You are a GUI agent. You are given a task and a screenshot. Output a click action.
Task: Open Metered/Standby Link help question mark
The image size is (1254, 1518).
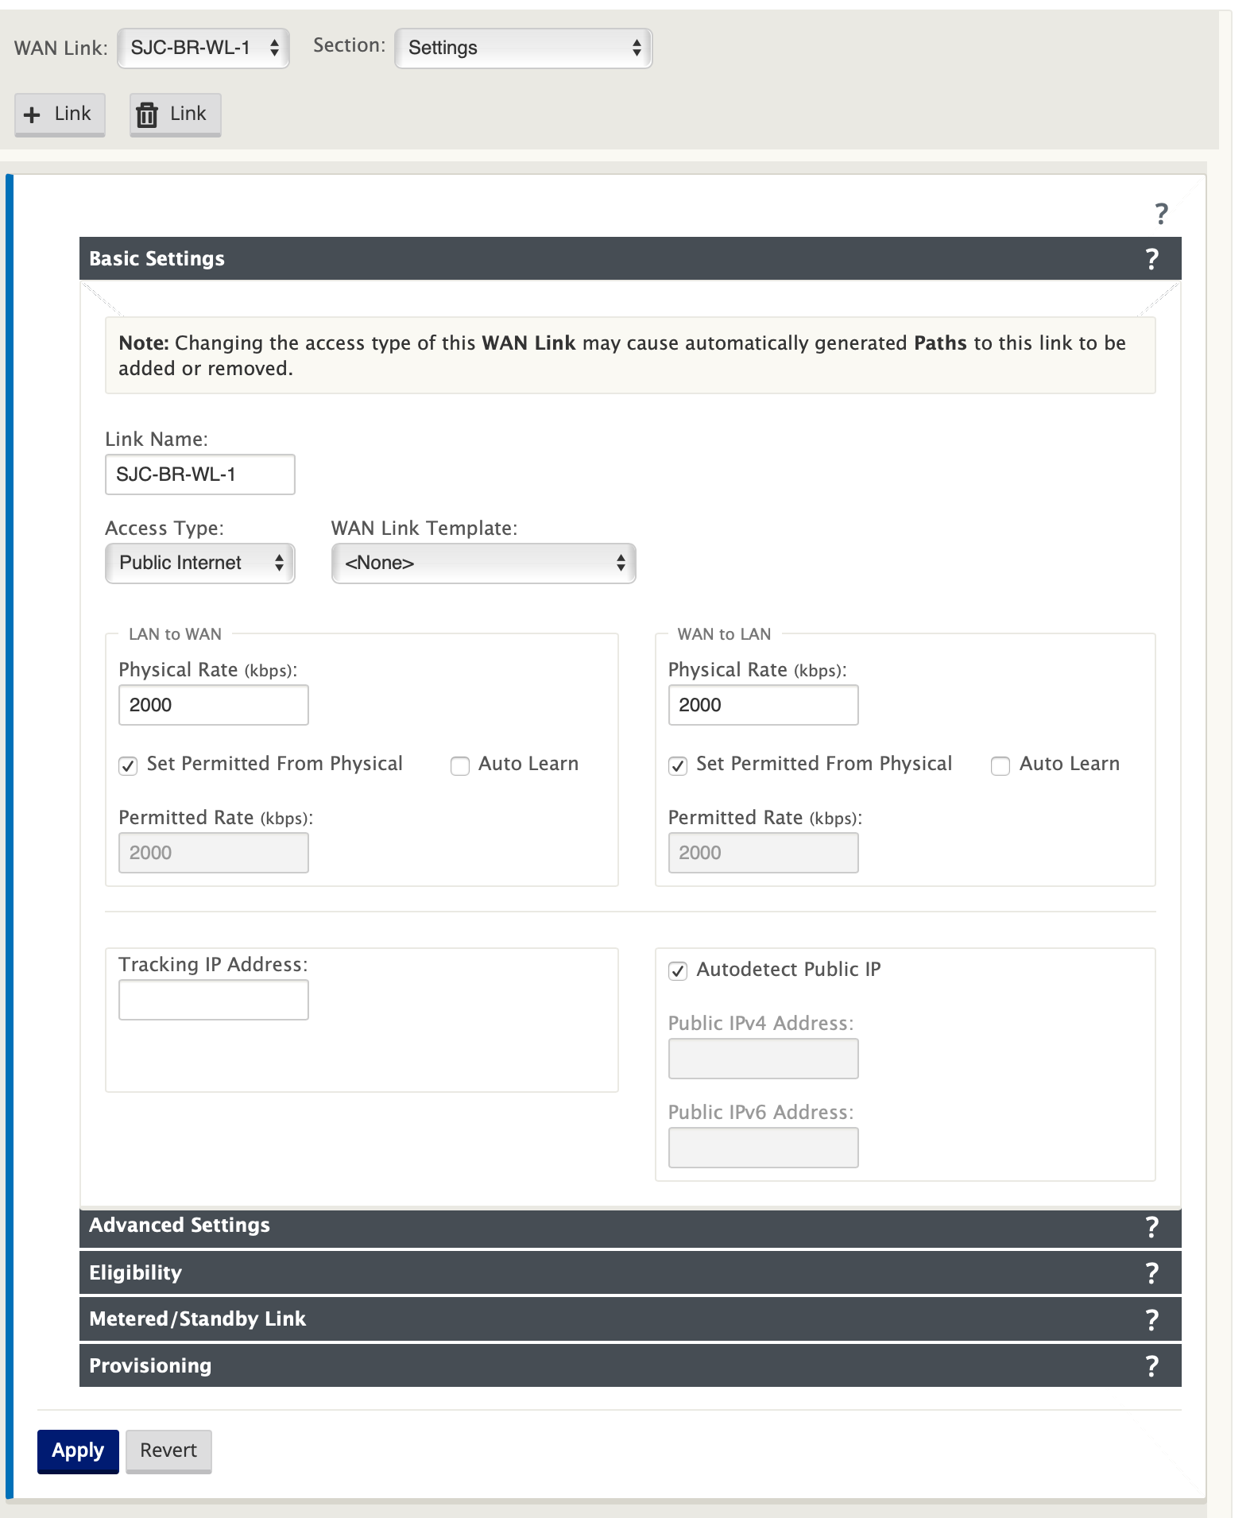pos(1151,1319)
